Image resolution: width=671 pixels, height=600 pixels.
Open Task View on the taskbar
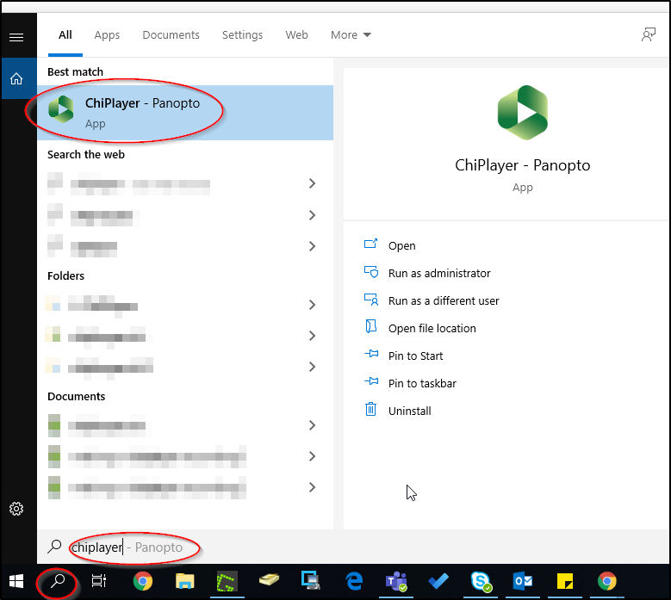pyautogui.click(x=99, y=581)
